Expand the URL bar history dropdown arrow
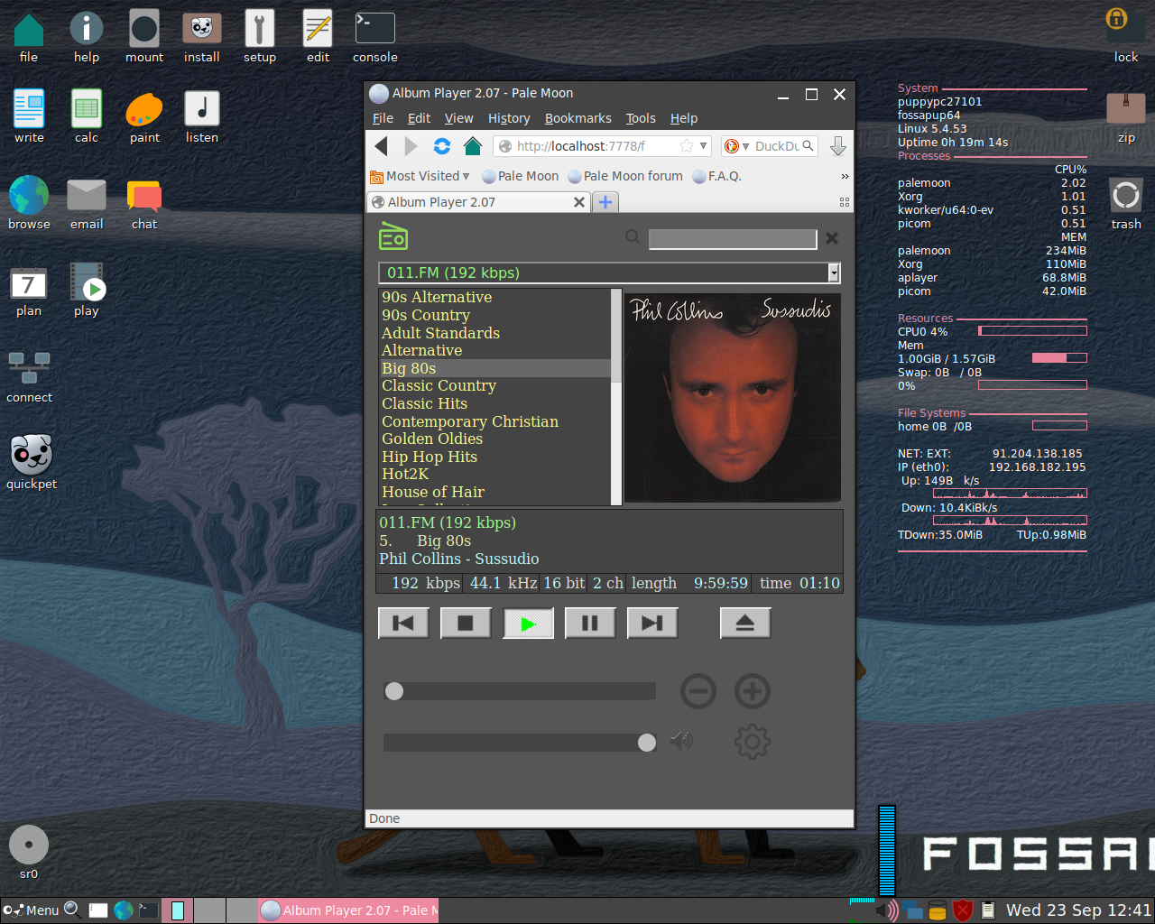Image resolution: width=1155 pixels, height=924 pixels. coord(704,146)
